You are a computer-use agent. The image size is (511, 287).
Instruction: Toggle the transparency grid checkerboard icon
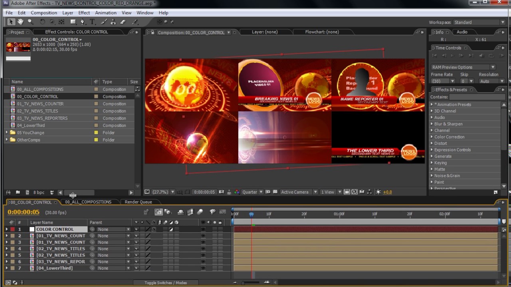tap(275, 192)
